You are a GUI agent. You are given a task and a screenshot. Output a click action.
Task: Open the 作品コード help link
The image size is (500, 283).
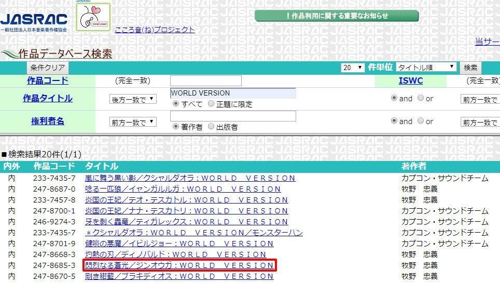click(48, 80)
